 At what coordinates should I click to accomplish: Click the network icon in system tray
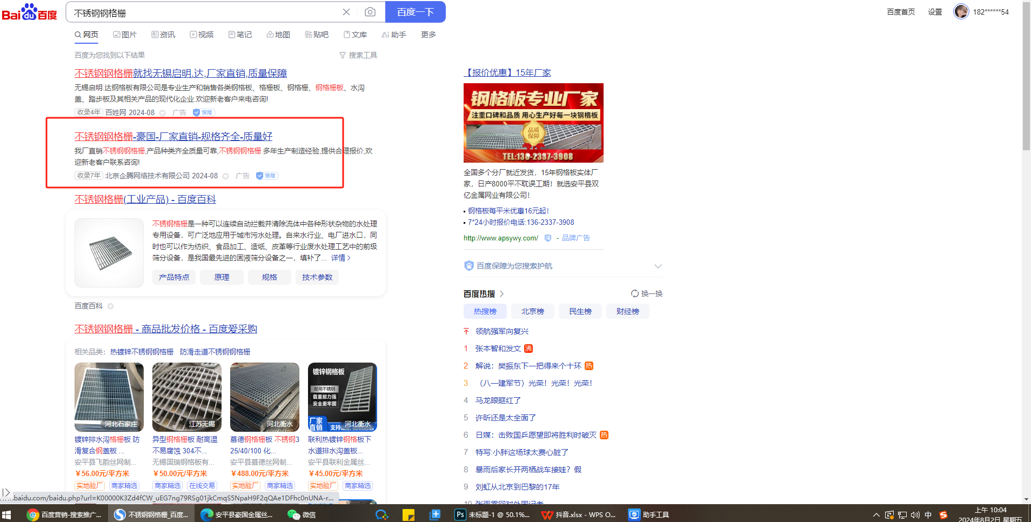pos(902,515)
